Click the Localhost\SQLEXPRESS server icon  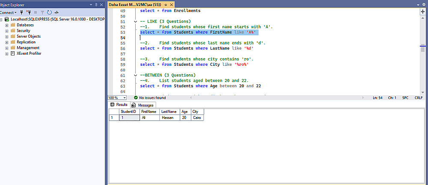pos(7,19)
